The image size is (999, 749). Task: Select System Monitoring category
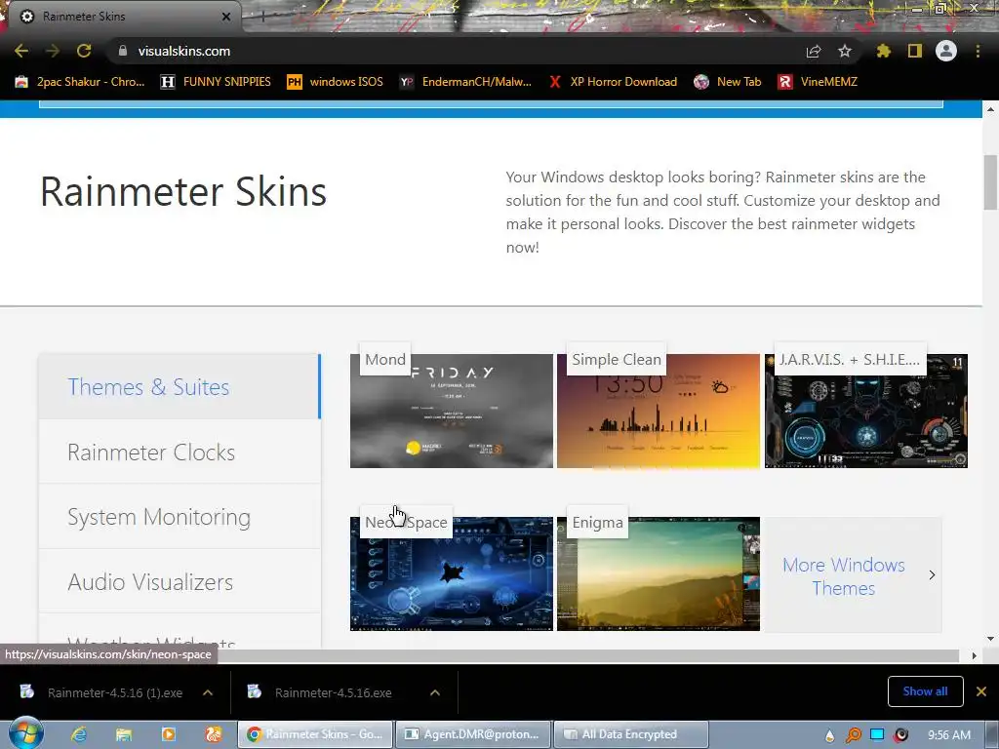click(x=180, y=517)
